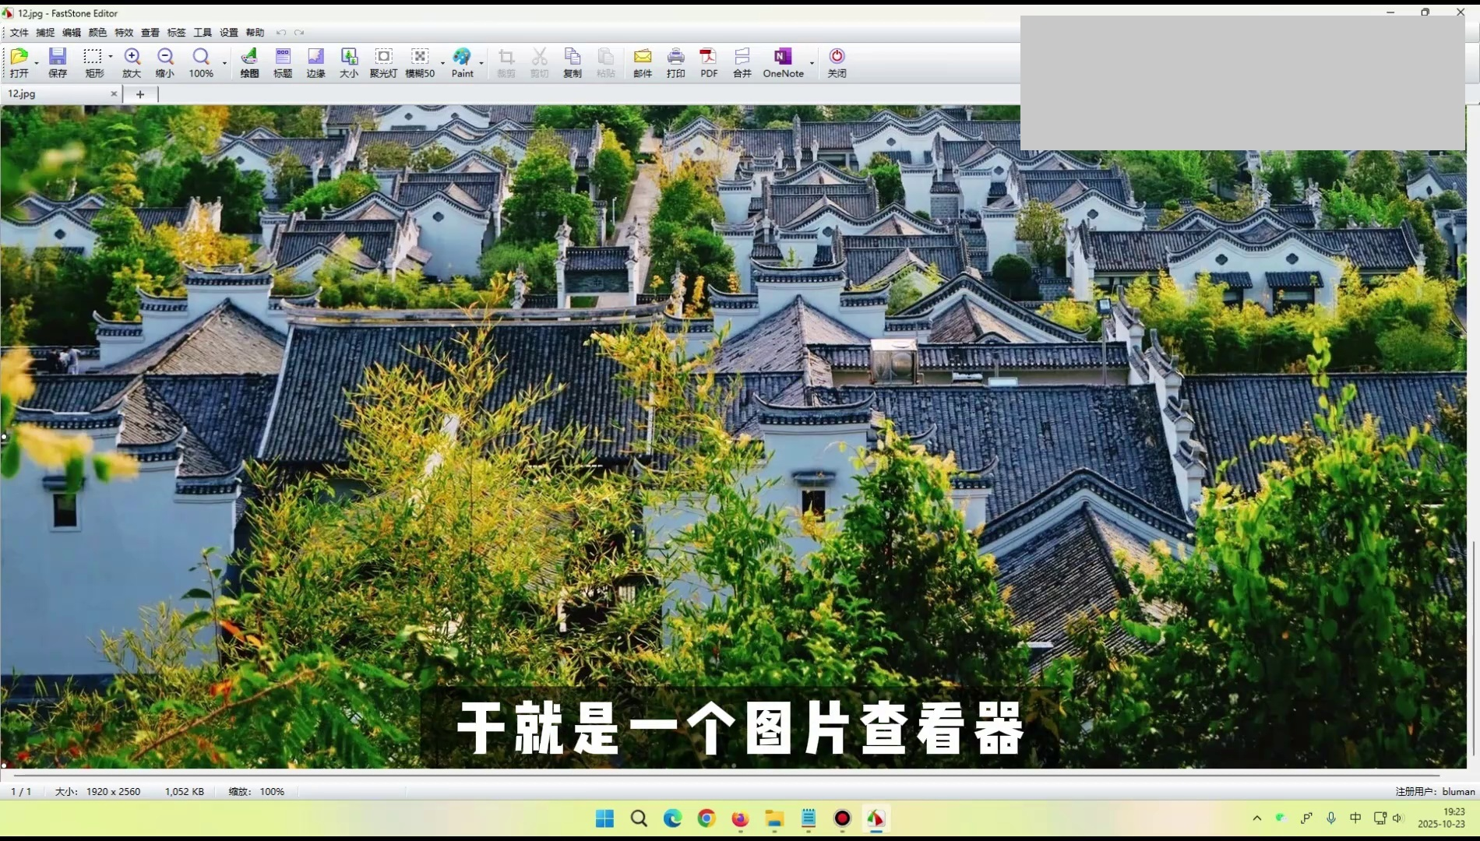
Task: Export image with the PDF icon
Action: 709,62
